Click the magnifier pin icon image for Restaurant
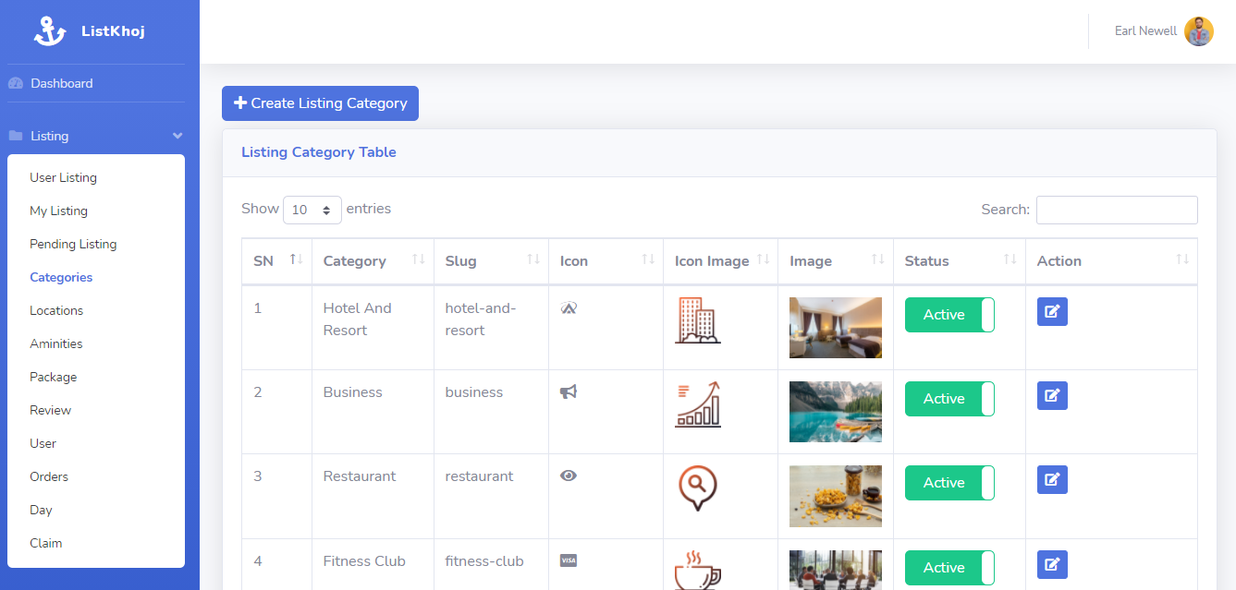 (x=698, y=488)
